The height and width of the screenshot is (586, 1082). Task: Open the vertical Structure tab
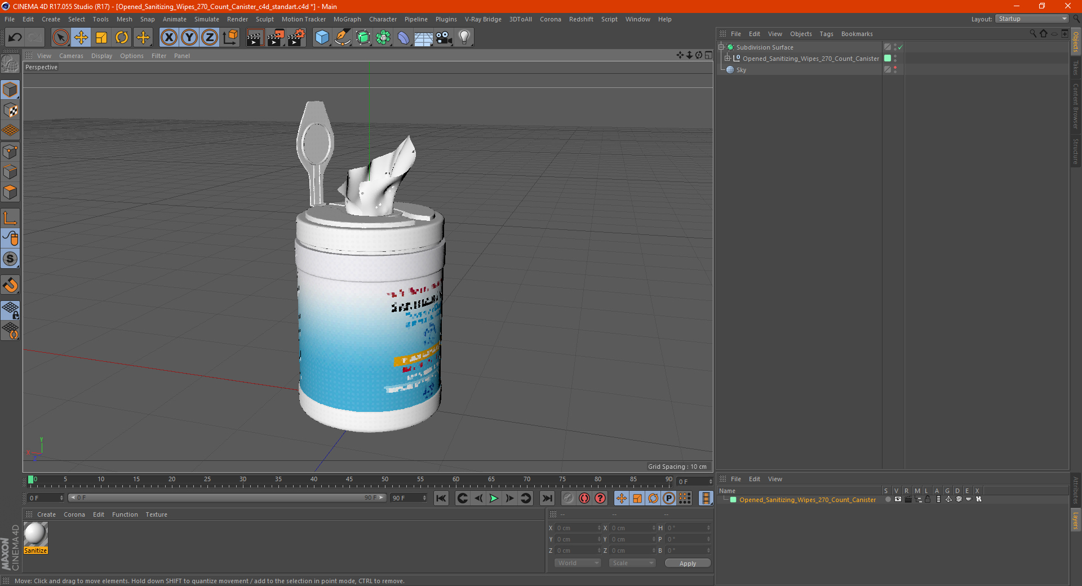pos(1076,151)
